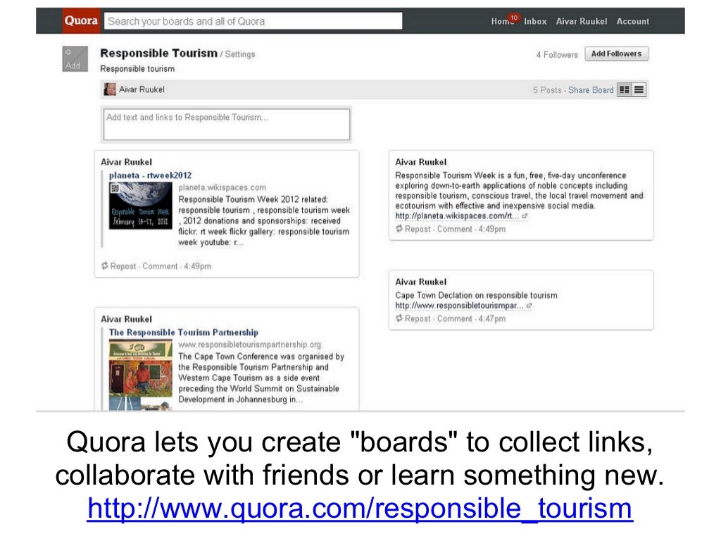
Task: Focus the Search your boards field
Action: [x=253, y=21]
